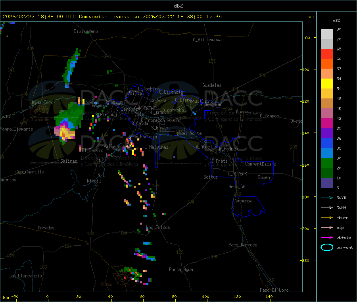357x302 pixels.
Task: Click the S_Rosas label
Action: coord(159,128)
